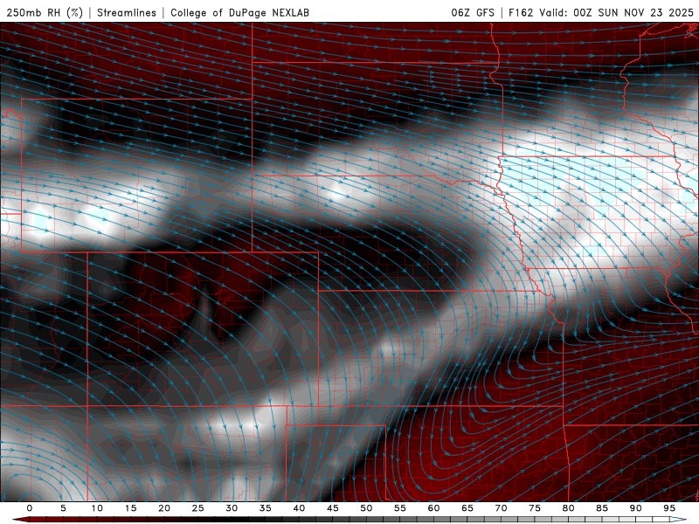699x524 pixels.
Task: Click the "20" value on color scale
Action: 164,508
